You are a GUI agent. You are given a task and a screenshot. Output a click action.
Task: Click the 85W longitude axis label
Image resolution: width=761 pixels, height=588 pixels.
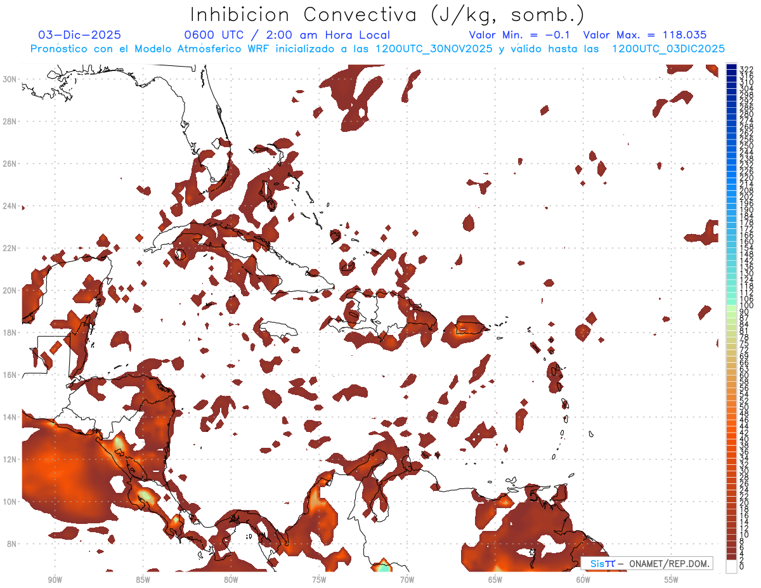pos(143,580)
